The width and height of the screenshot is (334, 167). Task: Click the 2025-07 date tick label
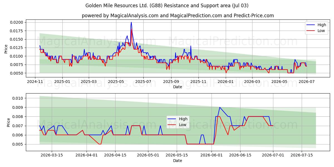(143, 82)
